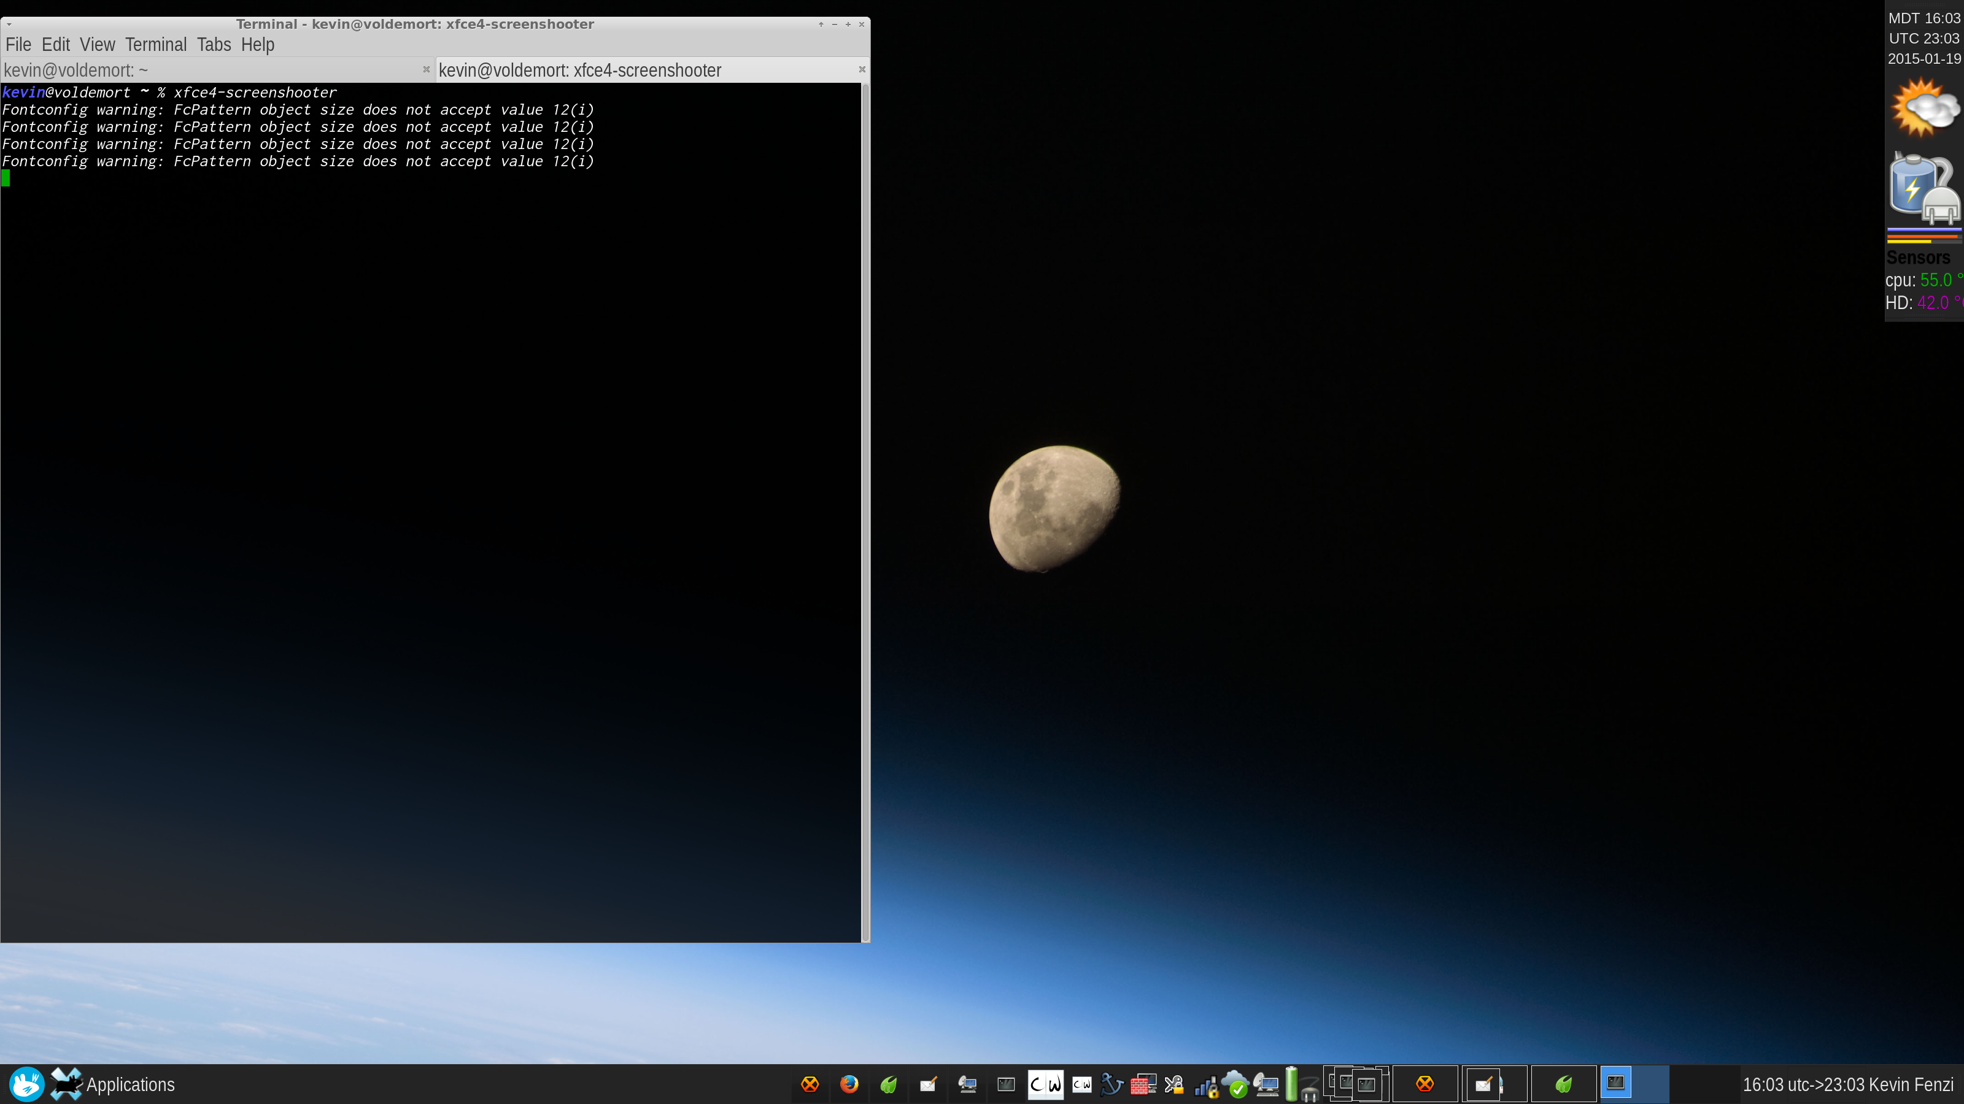Click the terminal vertical scrollbar
This screenshot has width=1964, height=1104.
(865, 512)
